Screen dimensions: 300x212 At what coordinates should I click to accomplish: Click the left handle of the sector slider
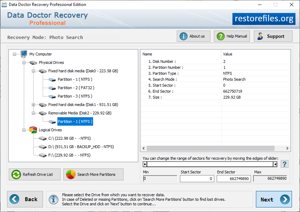[x=145, y=164]
